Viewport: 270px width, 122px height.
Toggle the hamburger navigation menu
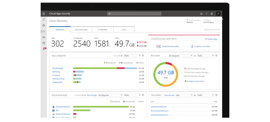44,20
